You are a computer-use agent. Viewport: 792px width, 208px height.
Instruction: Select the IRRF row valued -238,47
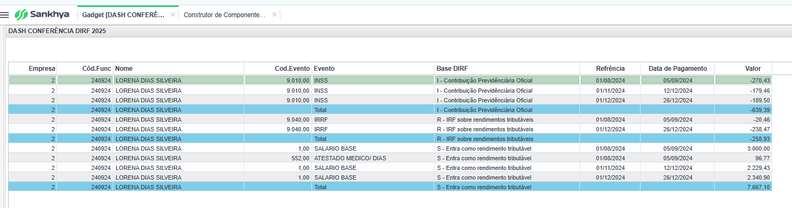390,129
